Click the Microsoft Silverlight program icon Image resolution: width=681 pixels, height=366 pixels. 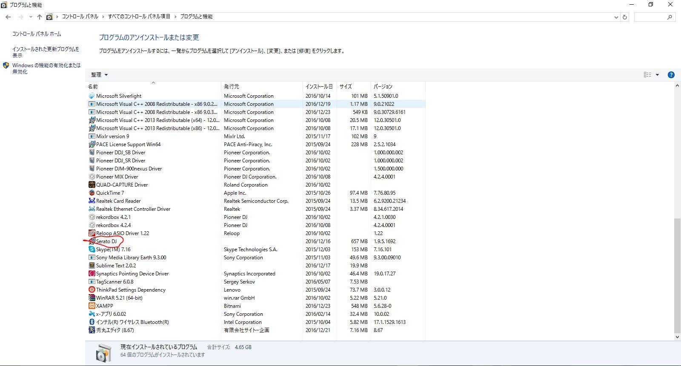tap(92, 96)
